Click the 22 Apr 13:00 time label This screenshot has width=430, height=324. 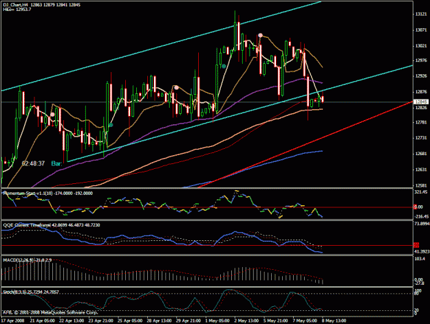click(x=72, y=321)
